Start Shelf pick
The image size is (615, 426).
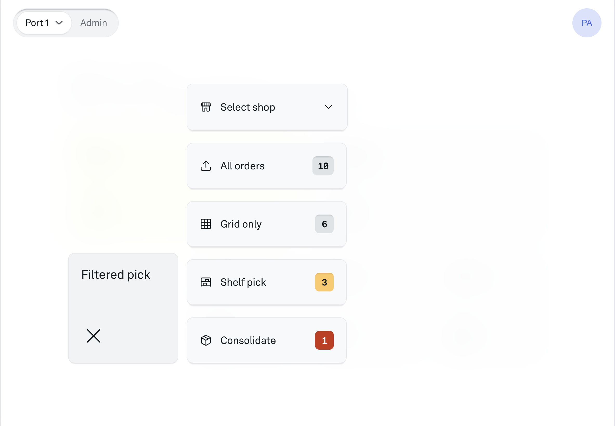[x=266, y=282]
